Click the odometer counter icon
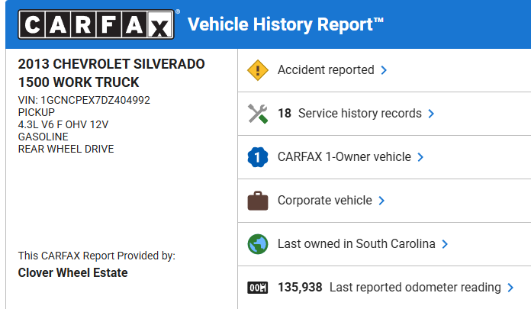 coord(258,288)
